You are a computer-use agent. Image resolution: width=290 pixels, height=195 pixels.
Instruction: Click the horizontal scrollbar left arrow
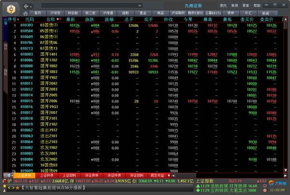click(x=173, y=176)
